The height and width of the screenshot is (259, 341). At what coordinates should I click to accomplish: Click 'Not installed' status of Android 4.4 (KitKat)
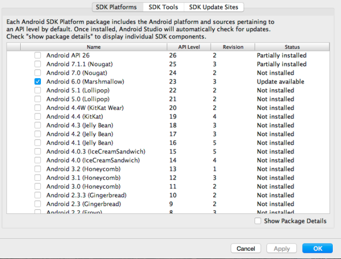tap(275, 117)
